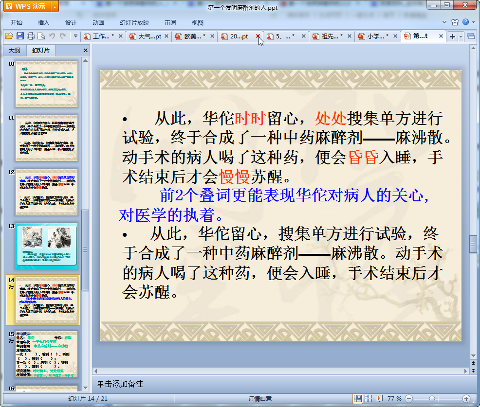The image size is (480, 407).
Task: Open the 开始 ribbon tab
Action: point(16,23)
